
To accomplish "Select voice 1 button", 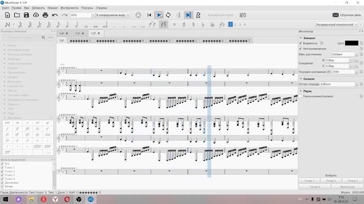I will tap(230, 24).
